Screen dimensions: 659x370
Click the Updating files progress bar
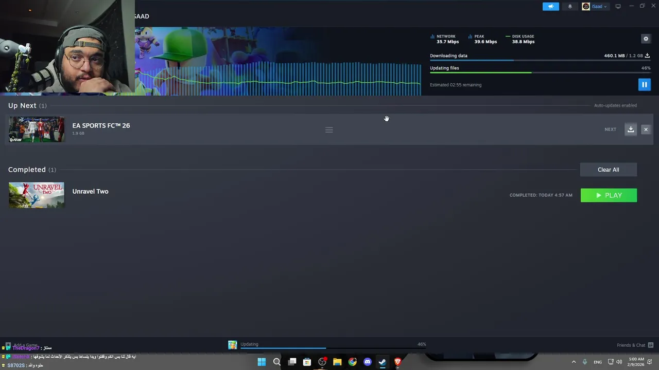[x=540, y=72]
